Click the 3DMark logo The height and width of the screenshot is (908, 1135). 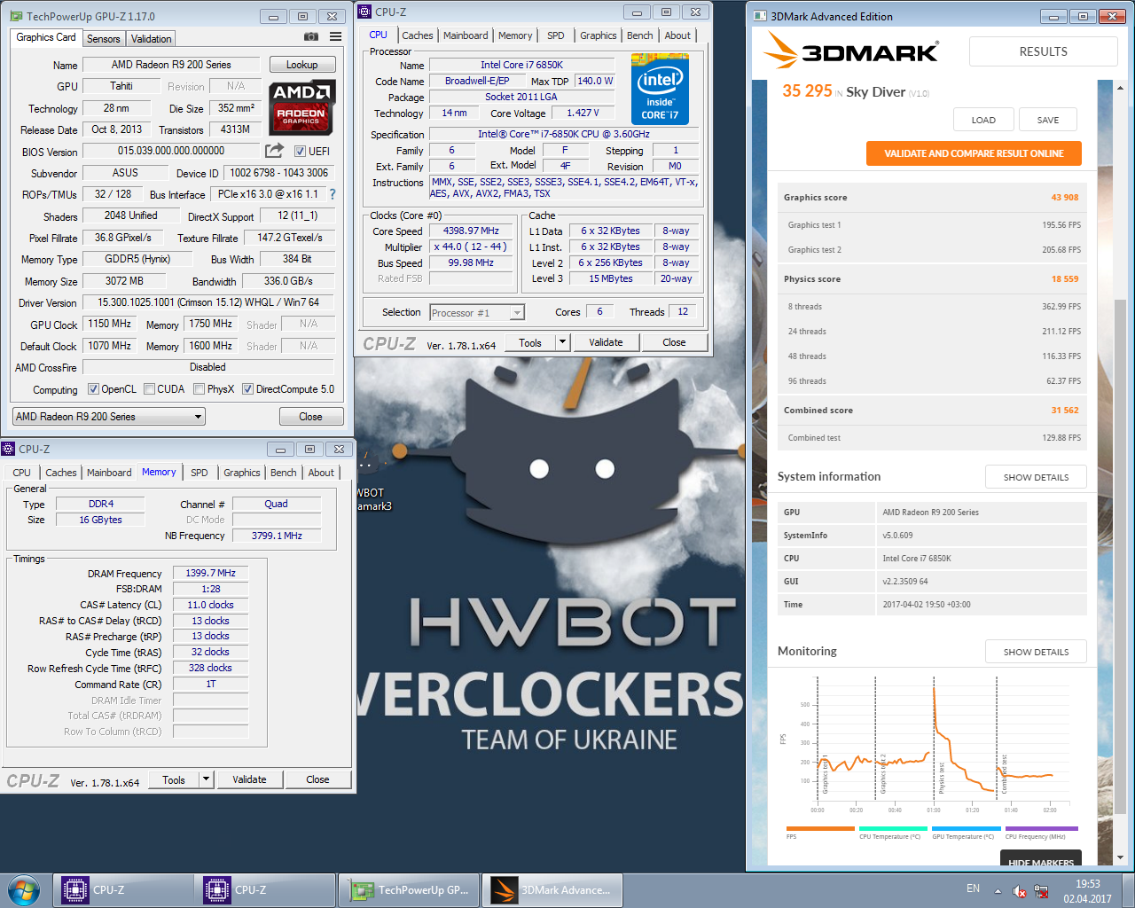[852, 51]
